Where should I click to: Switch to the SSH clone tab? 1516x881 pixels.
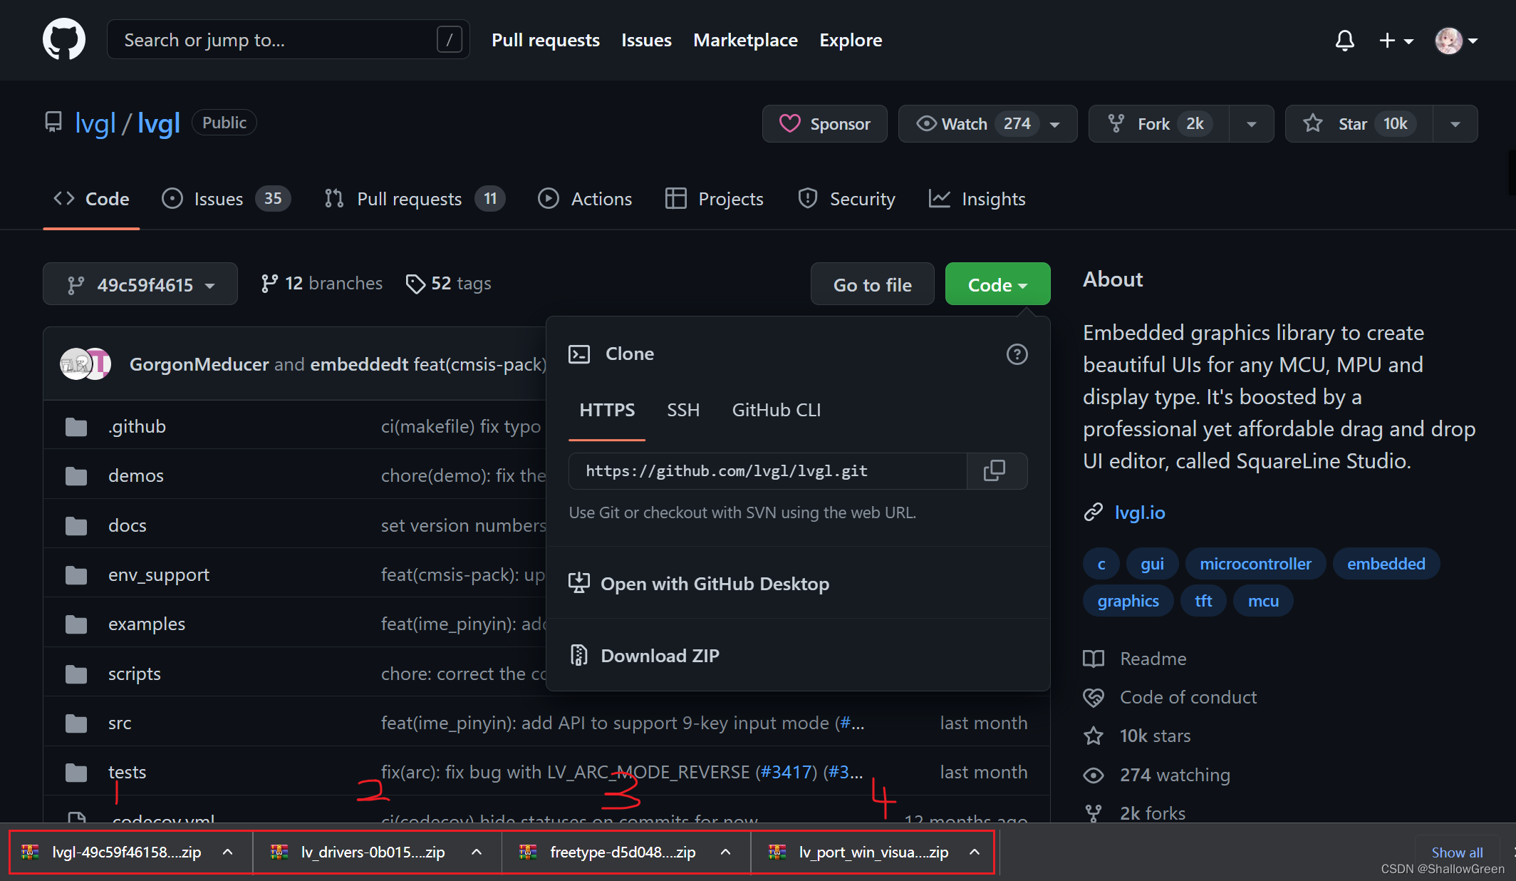click(x=683, y=410)
